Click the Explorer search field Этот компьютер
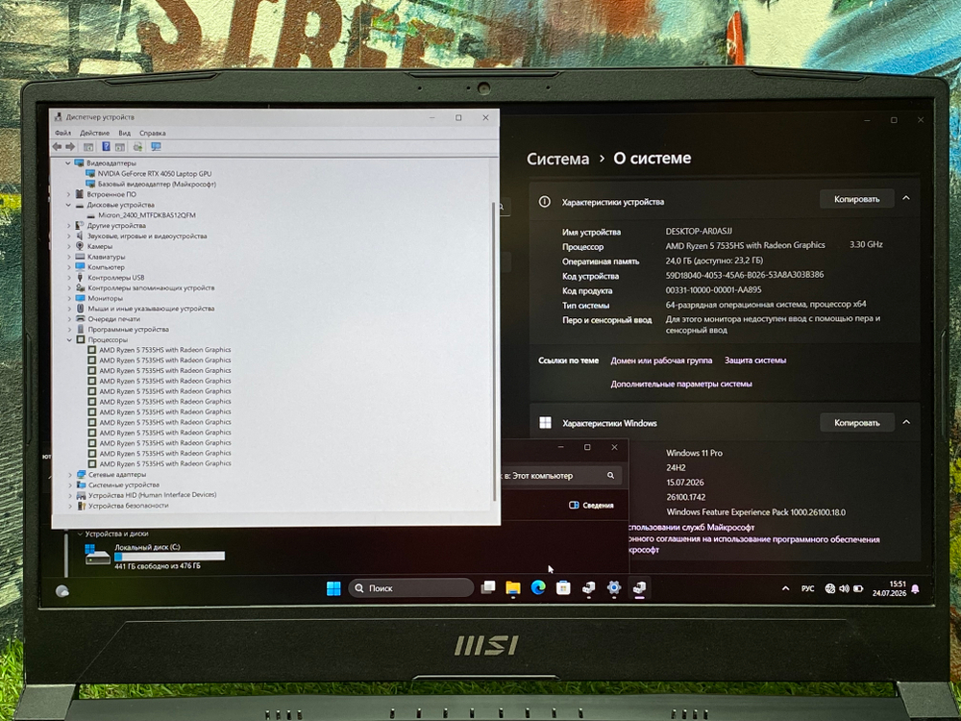Image resolution: width=961 pixels, height=721 pixels. 561,476
